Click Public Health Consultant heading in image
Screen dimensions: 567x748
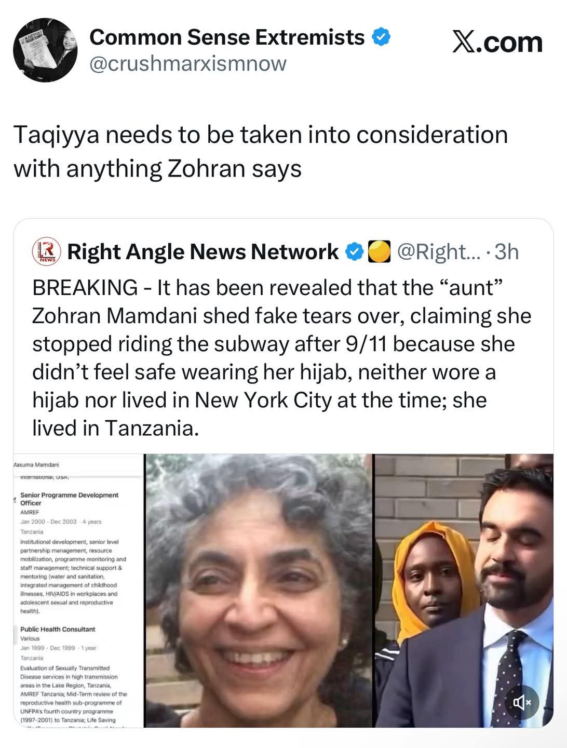tap(58, 629)
